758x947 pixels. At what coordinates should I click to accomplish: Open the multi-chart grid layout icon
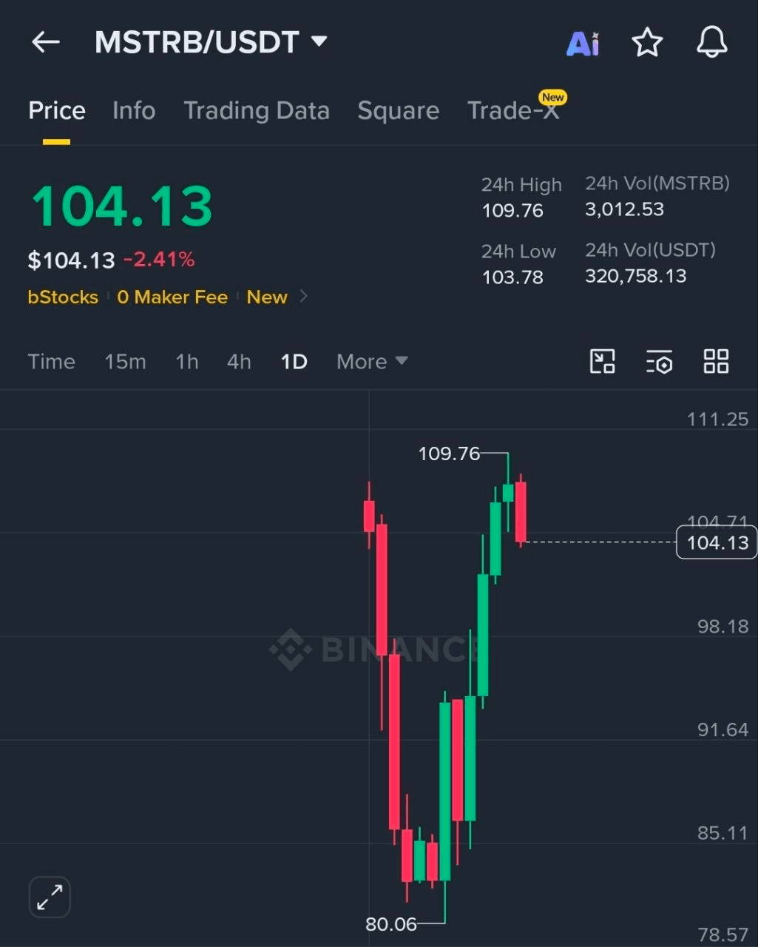(x=716, y=361)
